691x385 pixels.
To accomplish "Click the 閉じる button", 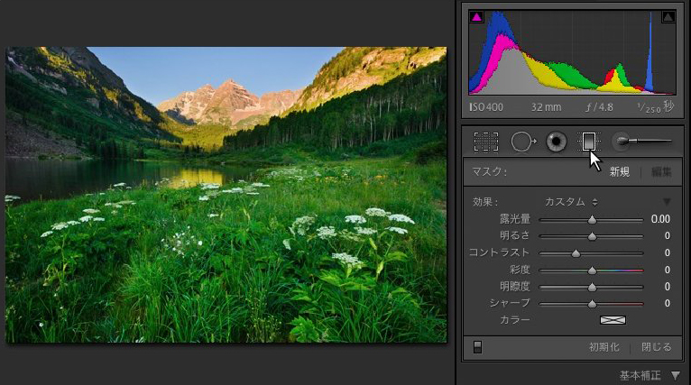I will 657,347.
